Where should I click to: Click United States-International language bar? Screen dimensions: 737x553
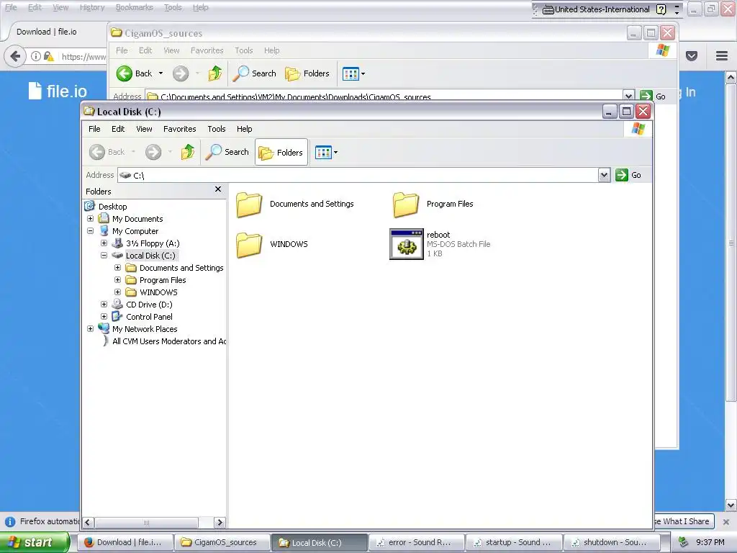[x=596, y=9]
